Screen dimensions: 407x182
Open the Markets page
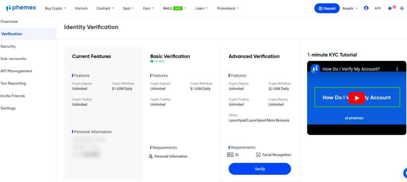click(x=81, y=8)
